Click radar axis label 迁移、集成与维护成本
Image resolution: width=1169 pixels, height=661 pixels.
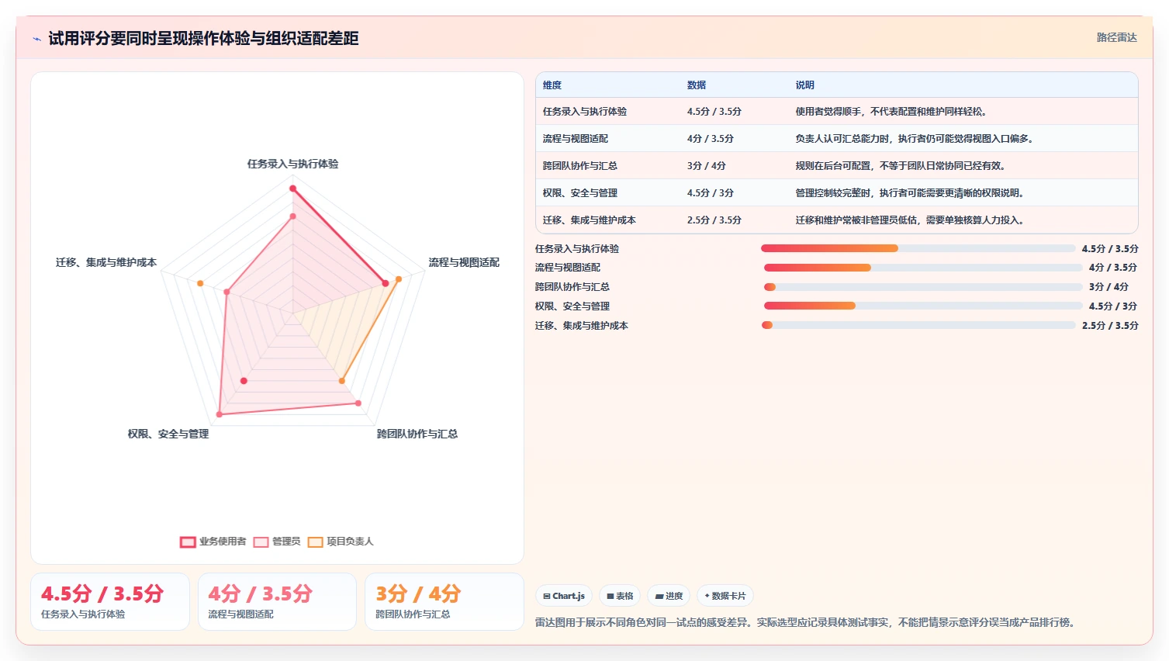[106, 262]
